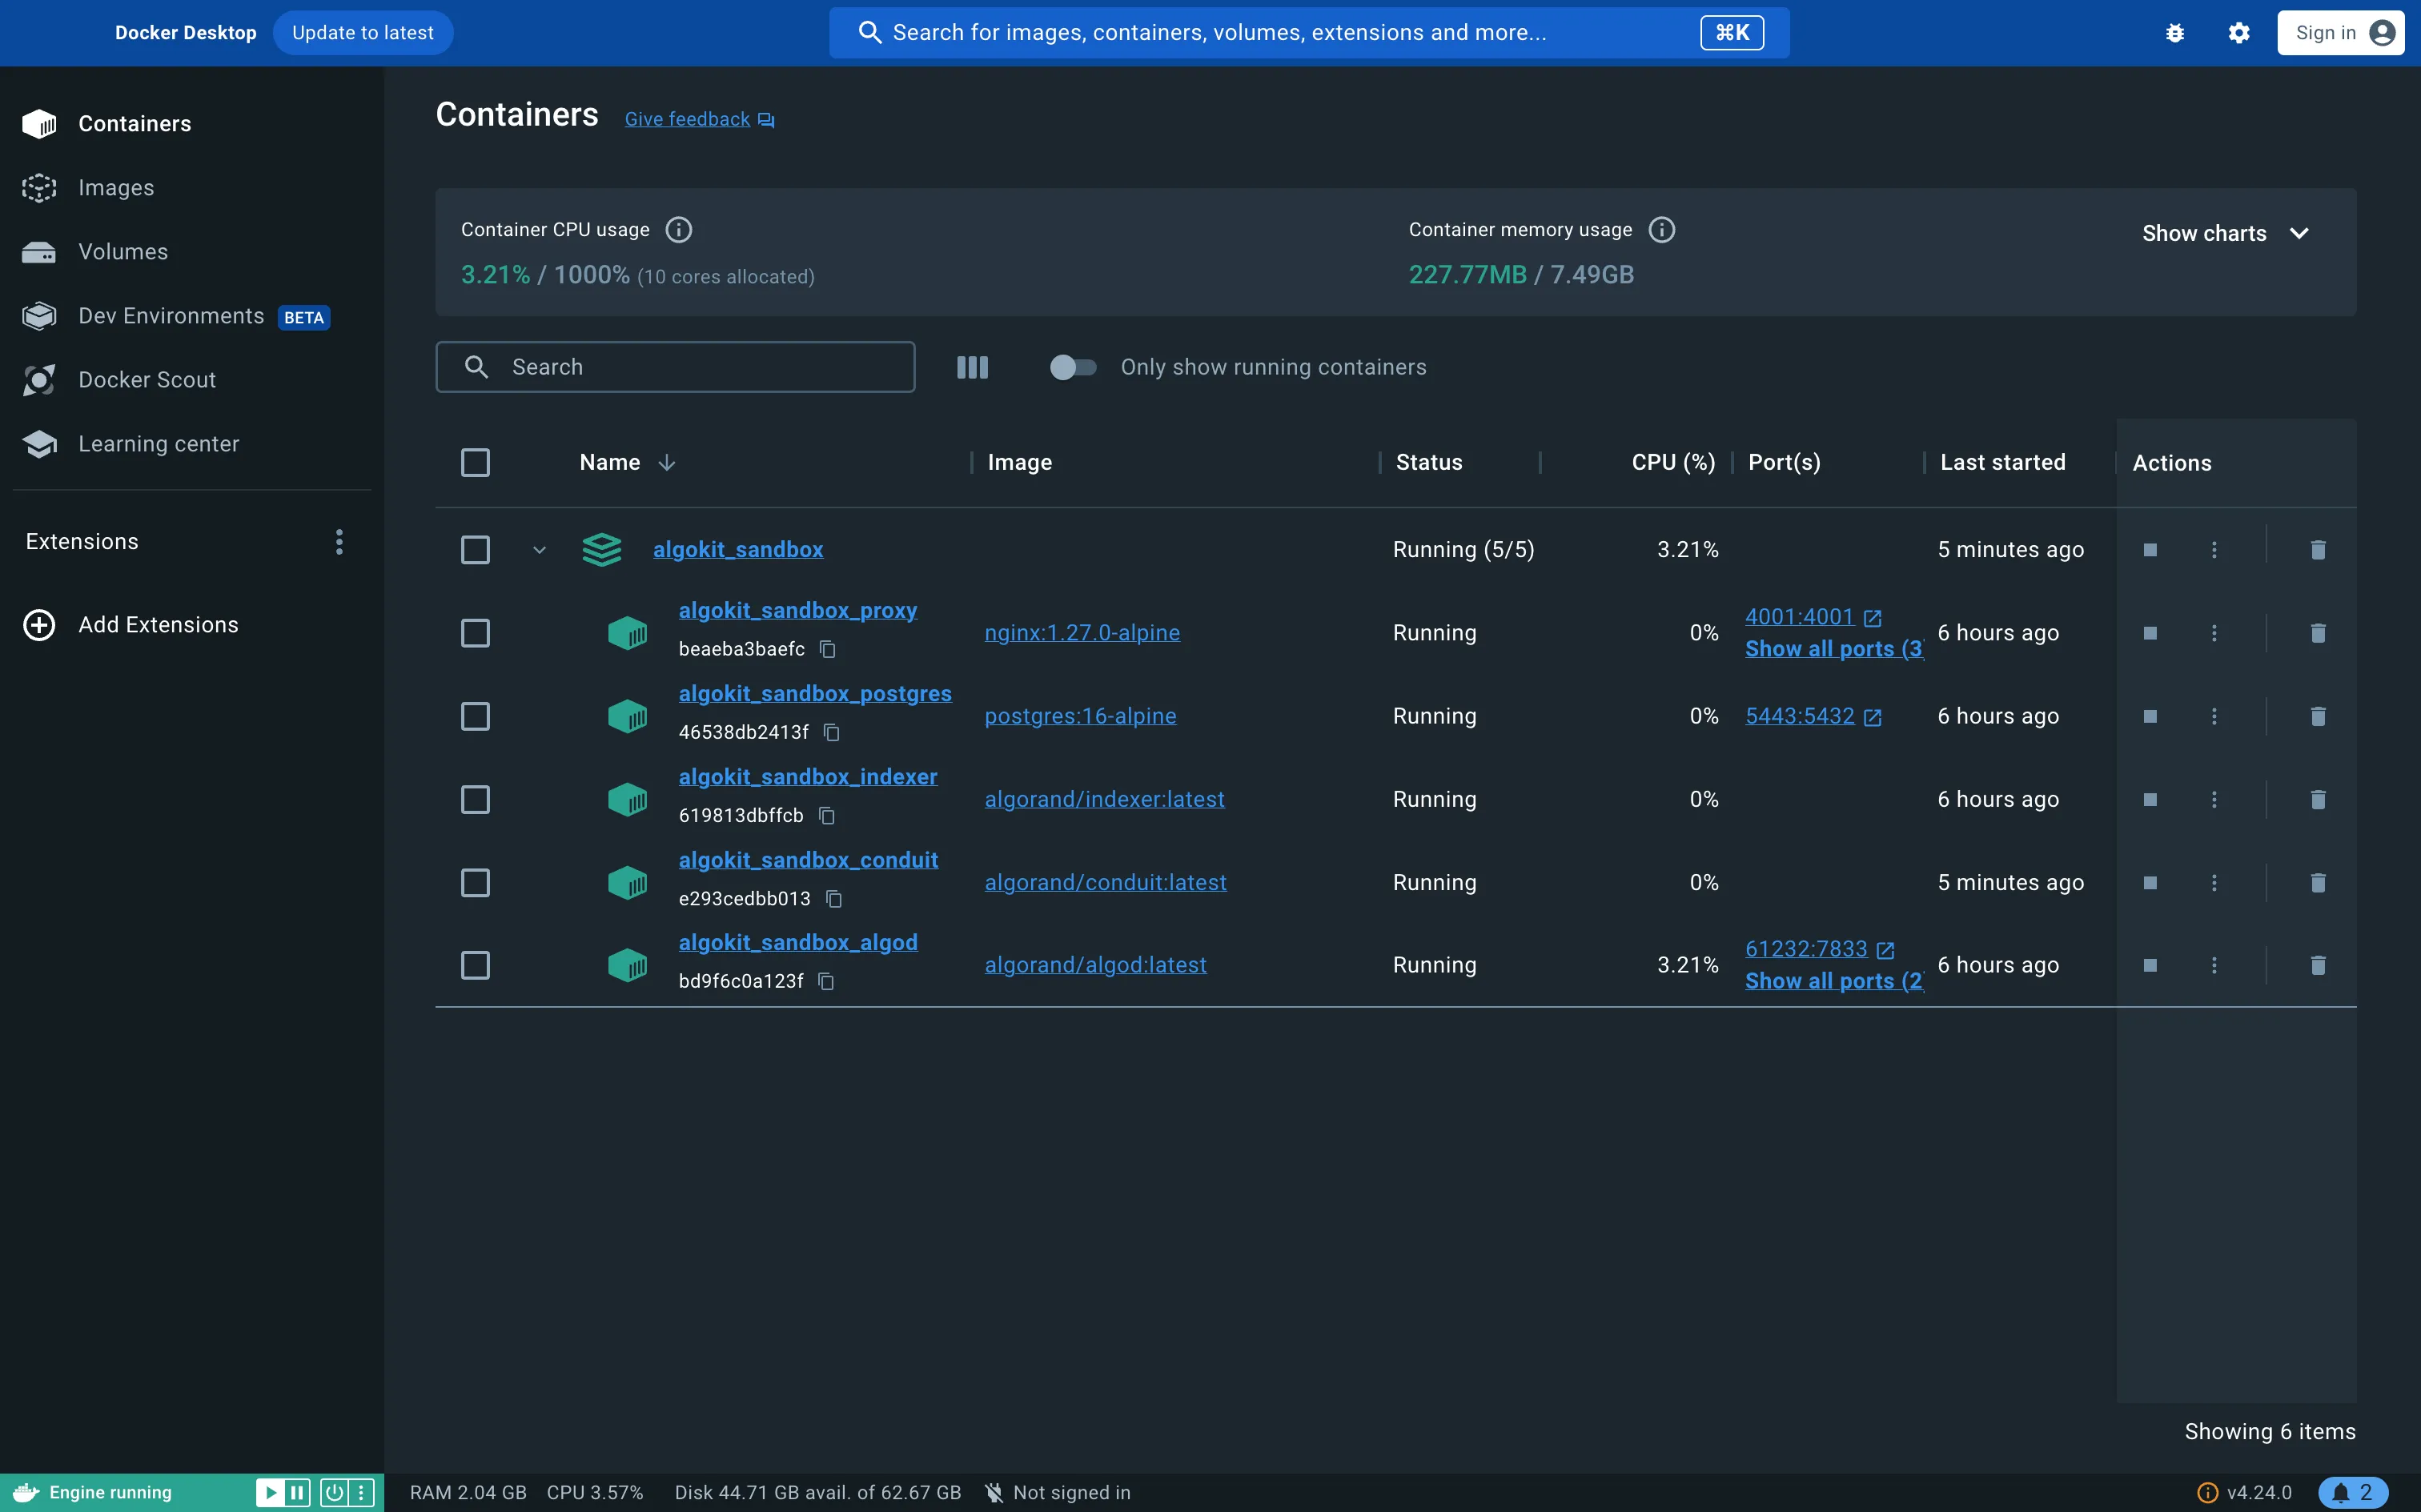The width and height of the screenshot is (2421, 1512).
Task: Select all containers with the header checkbox
Action: coord(475,462)
